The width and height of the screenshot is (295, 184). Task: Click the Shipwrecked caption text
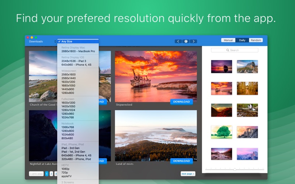tap(124, 105)
